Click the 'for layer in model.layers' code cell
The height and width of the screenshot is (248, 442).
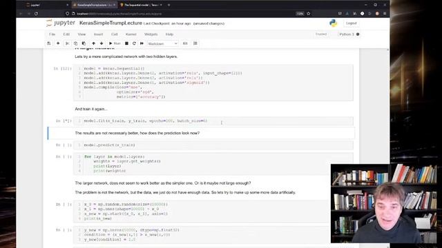tap(213, 164)
